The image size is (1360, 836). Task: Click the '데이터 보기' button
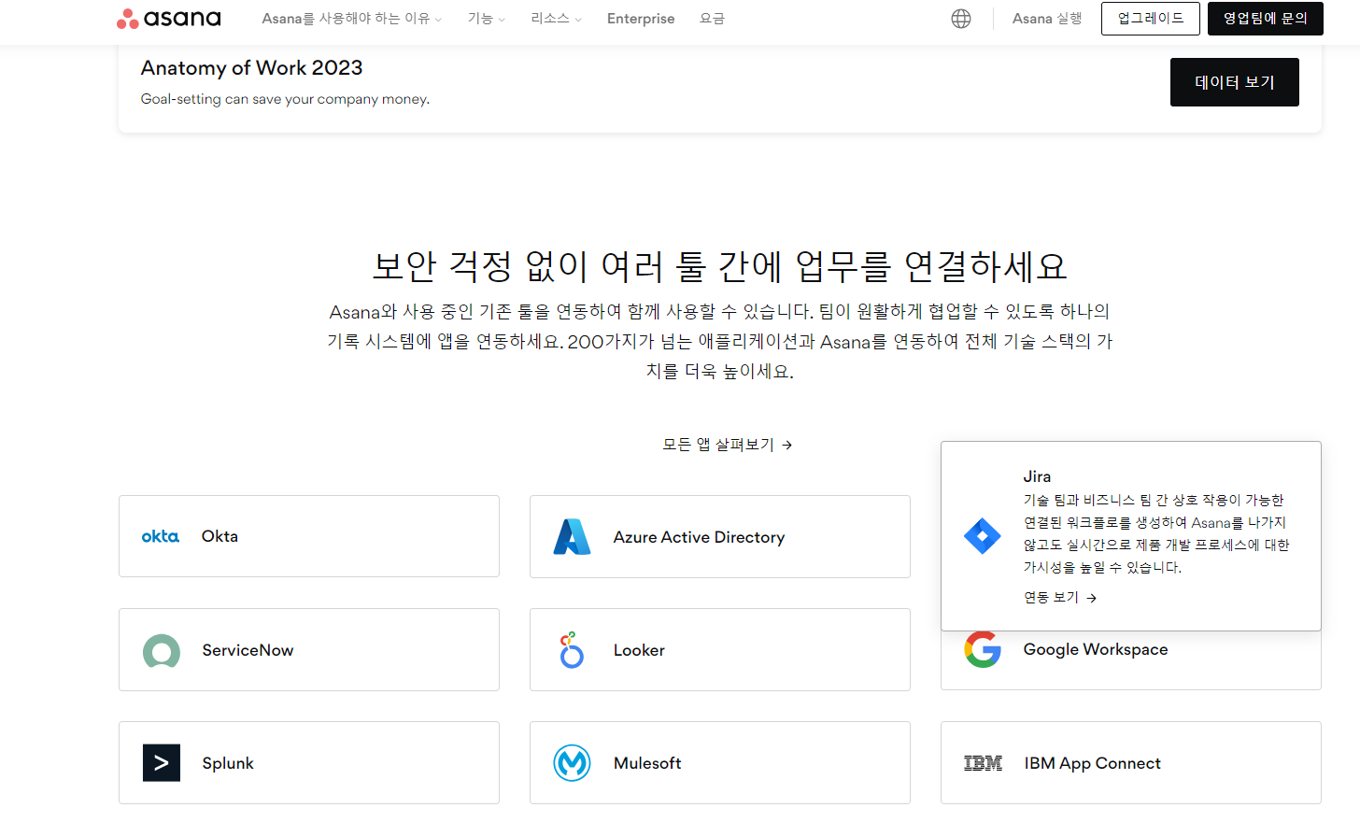click(1235, 82)
